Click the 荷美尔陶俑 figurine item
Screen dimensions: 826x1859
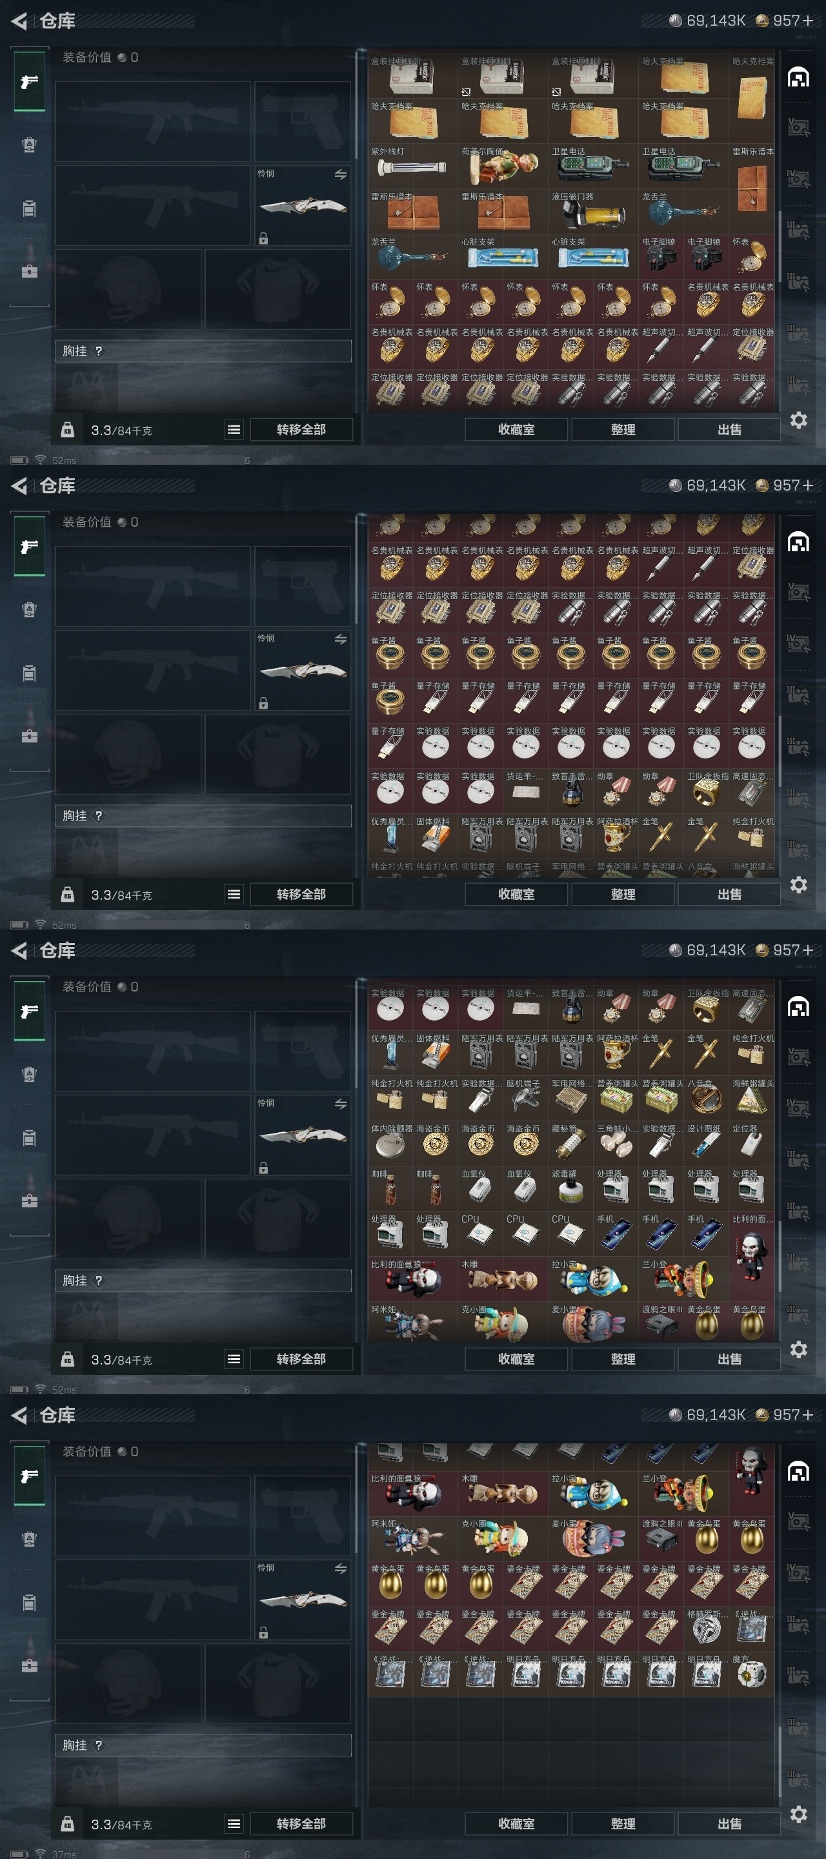coord(503,166)
